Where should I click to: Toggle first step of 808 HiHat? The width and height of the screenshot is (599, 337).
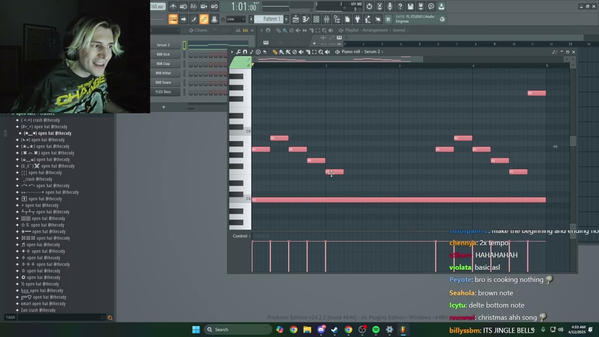point(190,73)
